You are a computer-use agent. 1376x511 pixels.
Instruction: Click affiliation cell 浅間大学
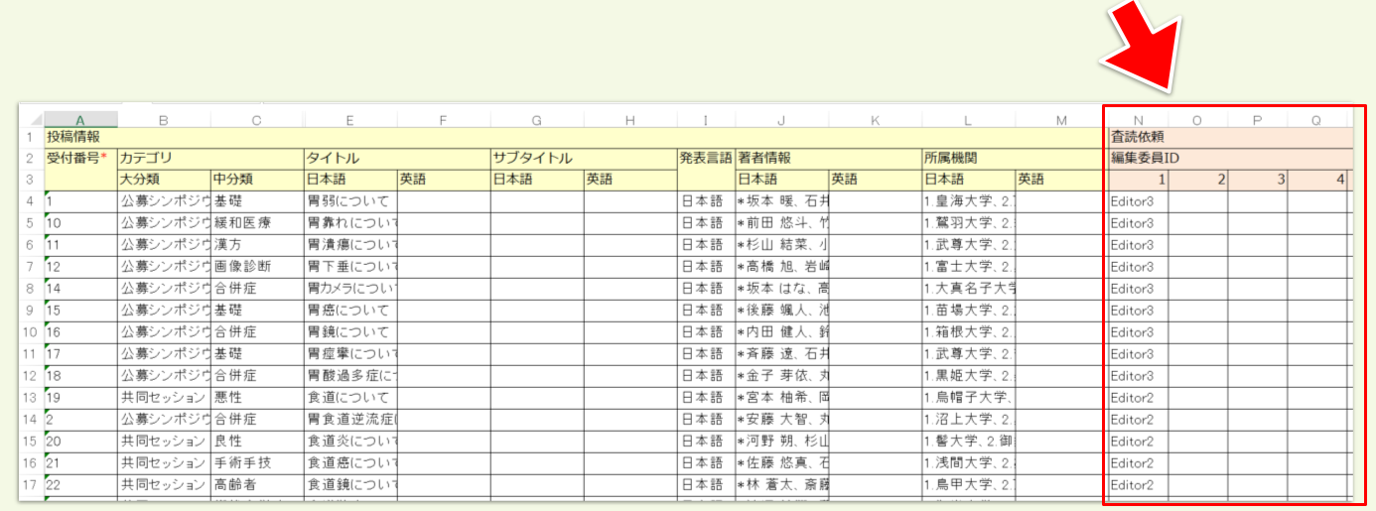point(968,463)
